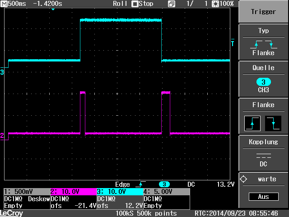This screenshot has width=289, height=217.
Task: Click the brightness 100% intensity icon
Action: click(x=215, y=4)
